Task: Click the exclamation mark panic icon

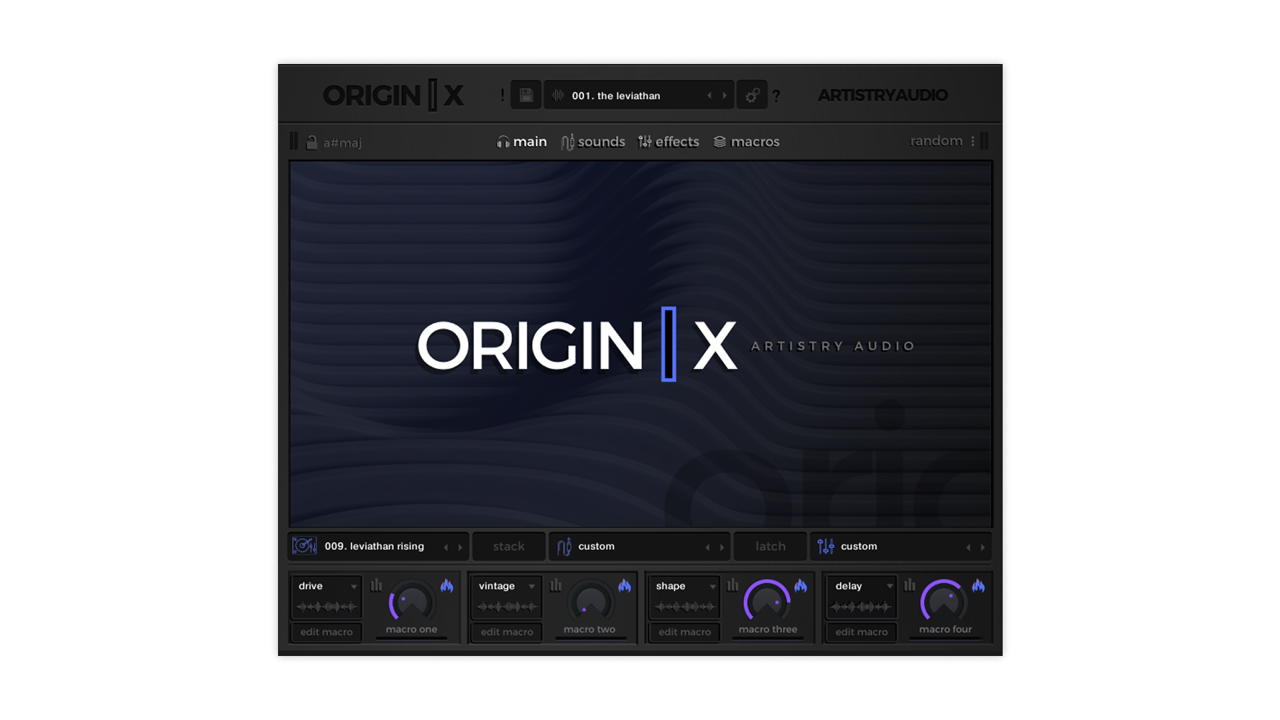Action: (503, 95)
